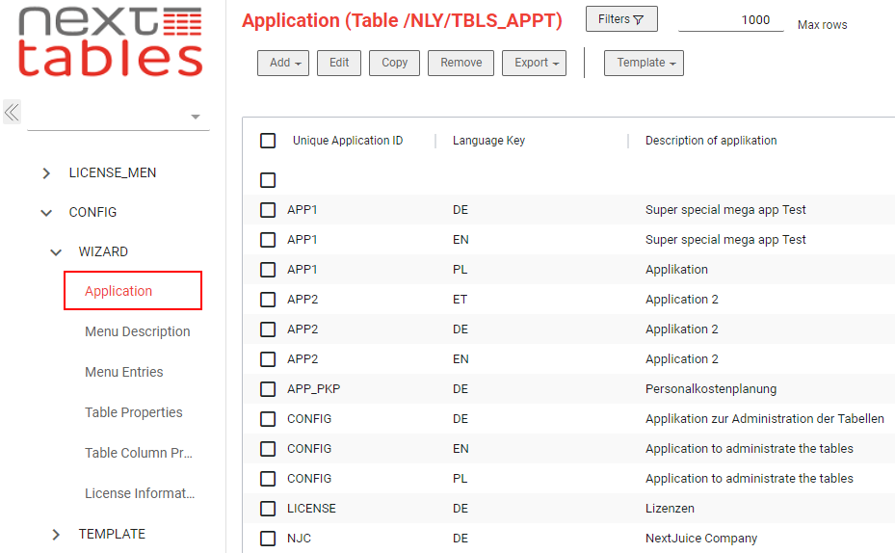Screen dimensions: 895x553
Task: Check the APP1 EN row checkbox
Action: tap(268, 240)
